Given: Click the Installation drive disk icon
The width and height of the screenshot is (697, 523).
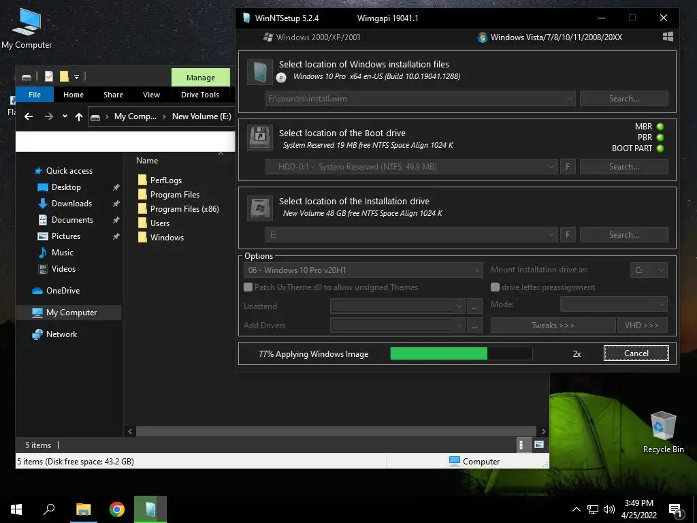Looking at the screenshot, I should pyautogui.click(x=259, y=208).
